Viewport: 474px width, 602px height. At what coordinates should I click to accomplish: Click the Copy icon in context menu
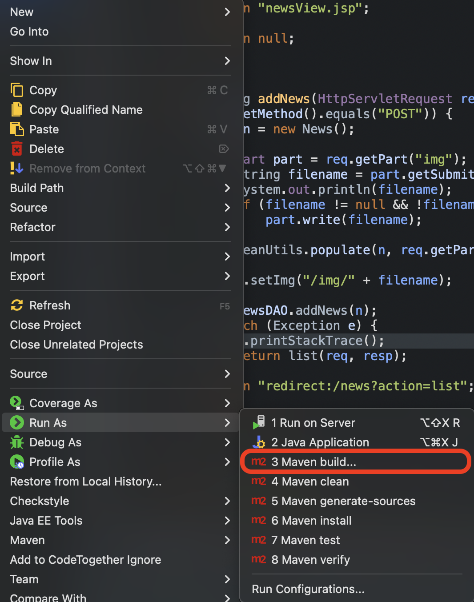(x=17, y=90)
